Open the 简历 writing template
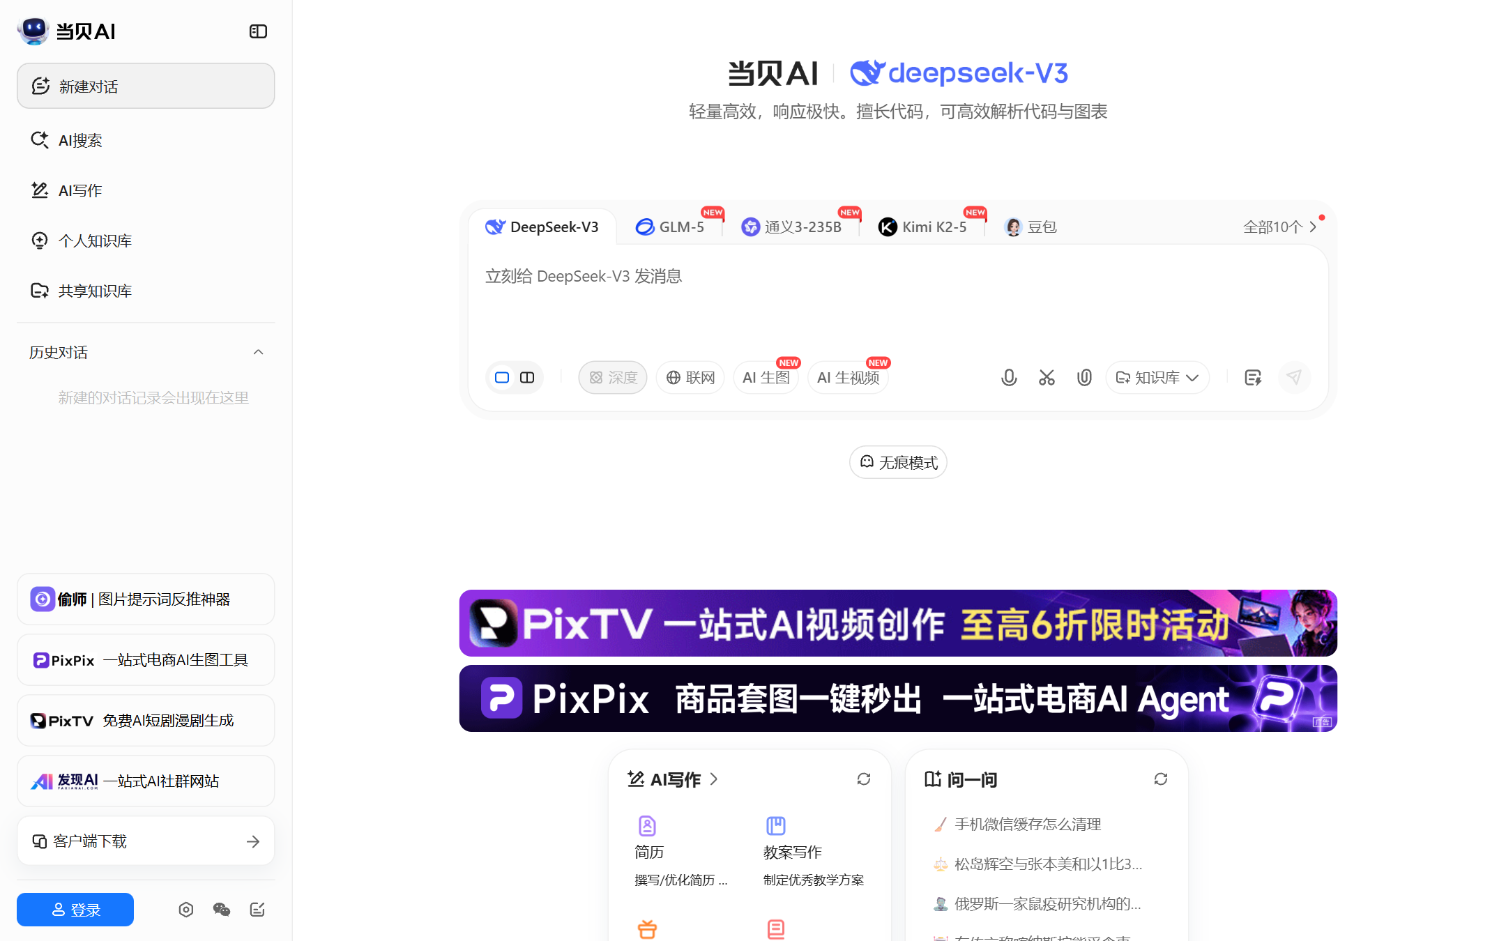Screen dimensions: 1506x941 tap(680, 850)
